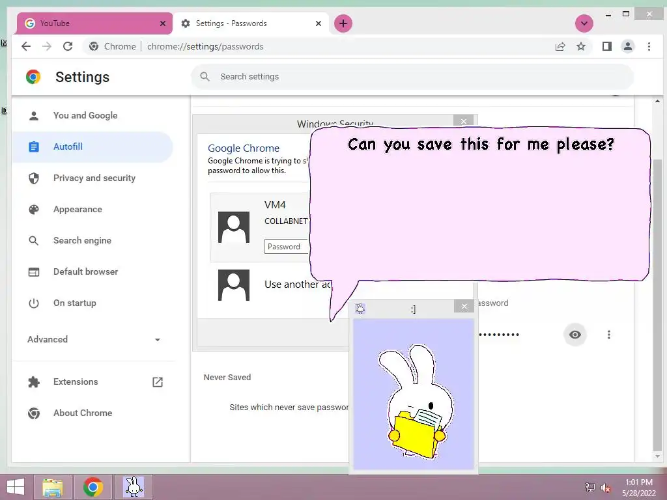Open About Chrome

[x=92, y=413]
